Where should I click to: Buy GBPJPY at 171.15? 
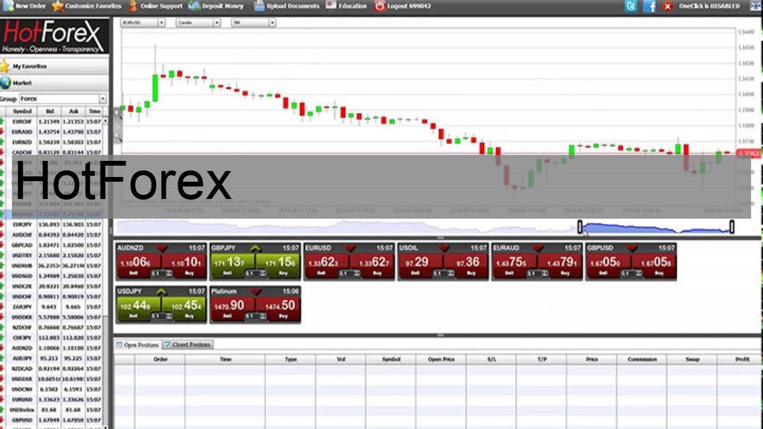(x=279, y=265)
